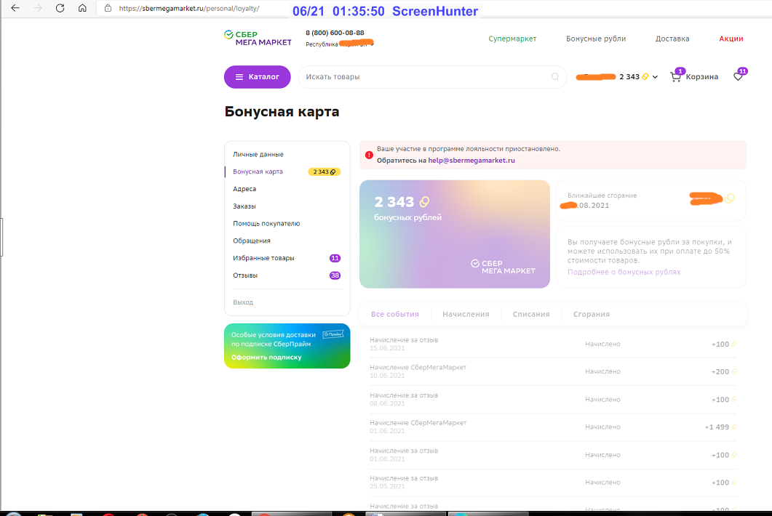Open the shopping cart icon
The image size is (772, 516).
675,76
